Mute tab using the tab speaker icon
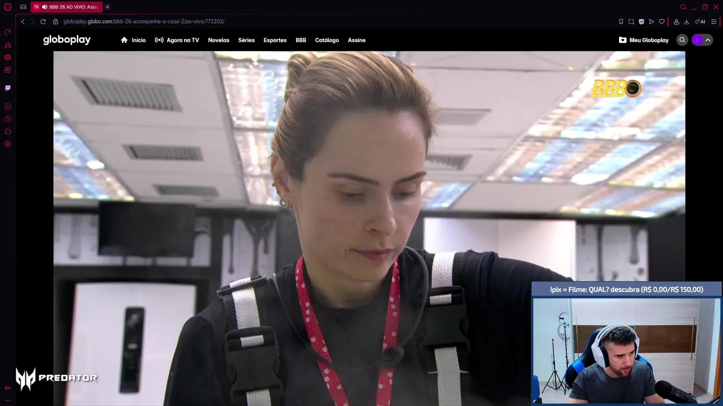723x406 pixels. [45, 7]
